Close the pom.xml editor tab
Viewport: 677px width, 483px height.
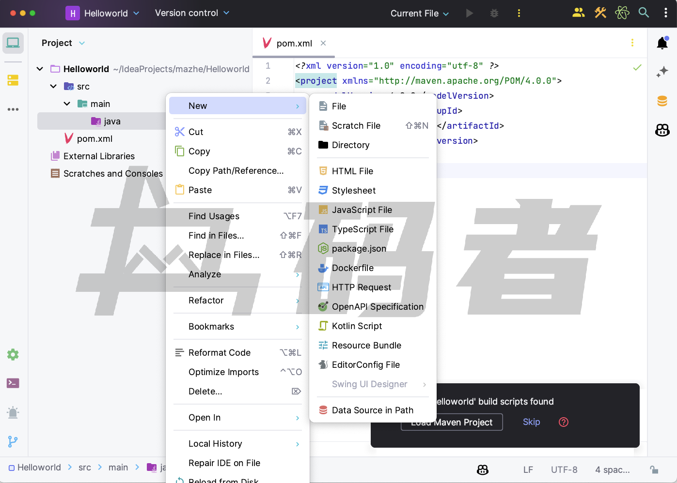[323, 43]
